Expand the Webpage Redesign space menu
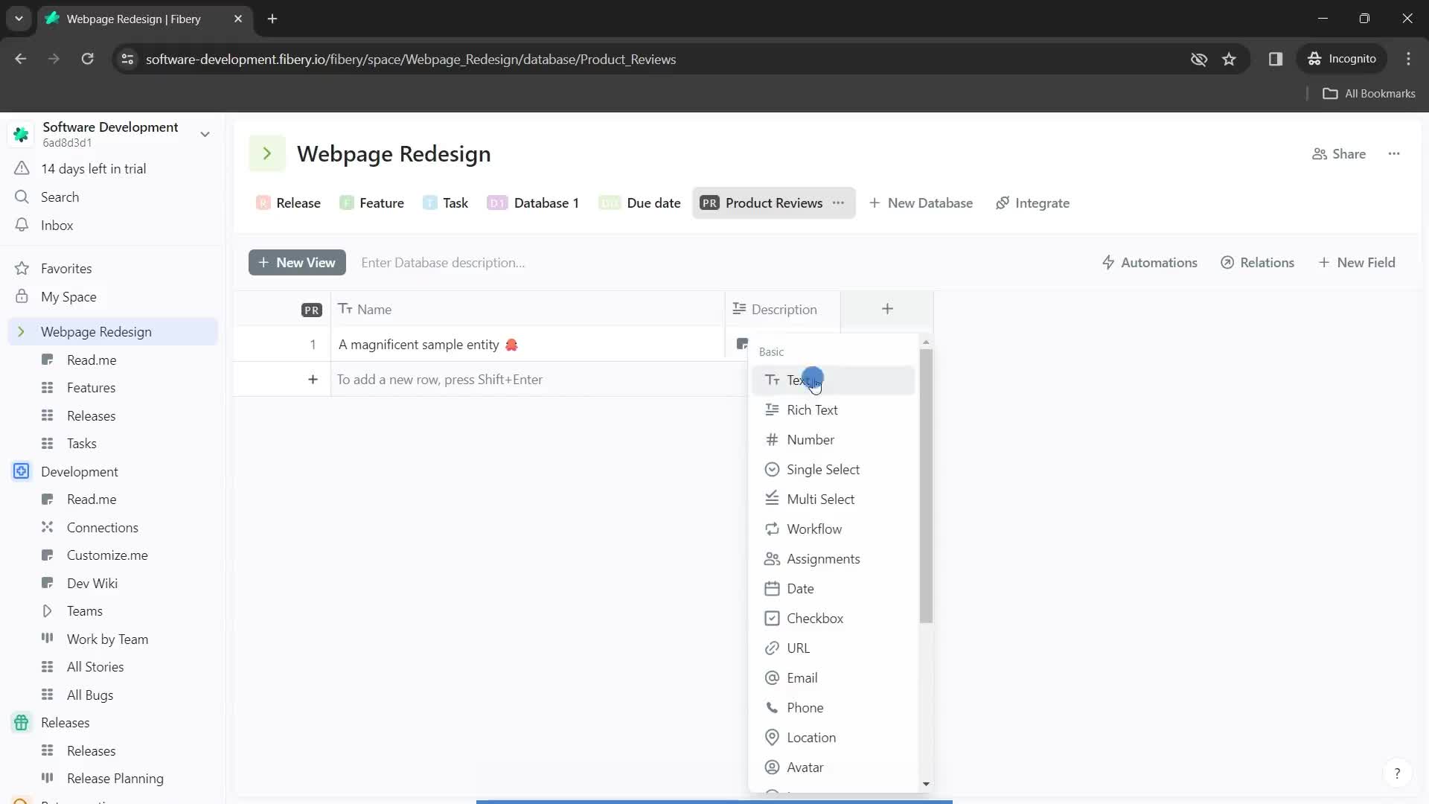The height and width of the screenshot is (804, 1429). click(21, 332)
